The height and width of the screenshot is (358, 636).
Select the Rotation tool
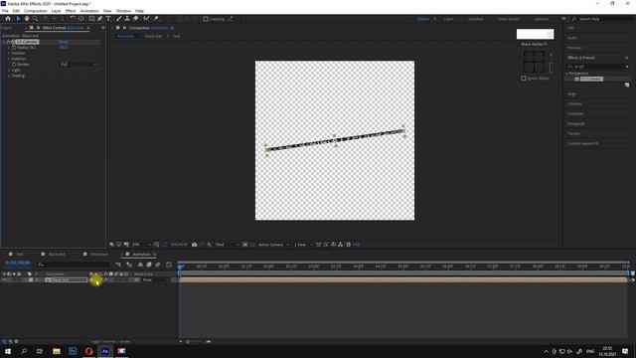(73, 19)
